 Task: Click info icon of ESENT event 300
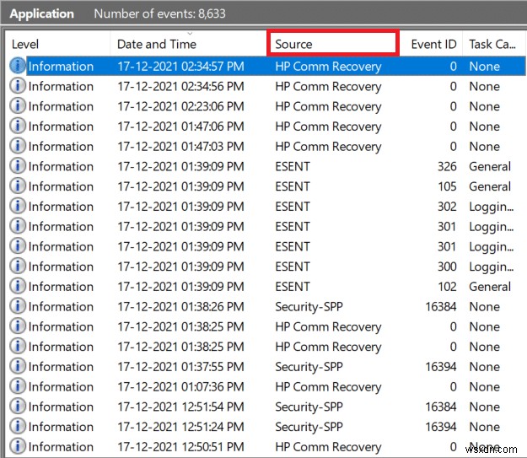coord(18,266)
